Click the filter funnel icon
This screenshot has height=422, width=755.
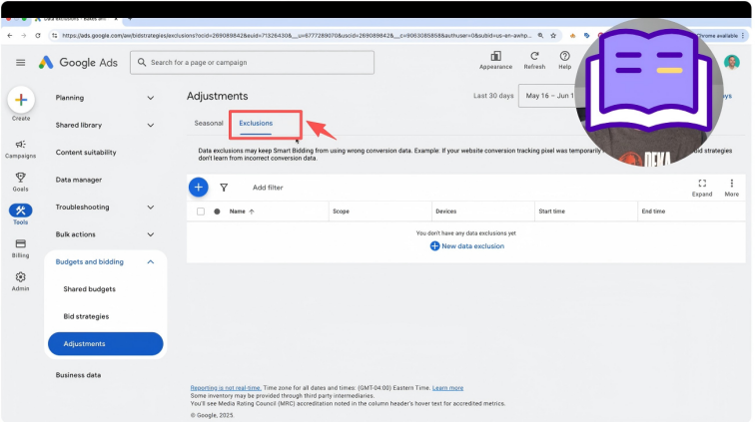(x=224, y=188)
